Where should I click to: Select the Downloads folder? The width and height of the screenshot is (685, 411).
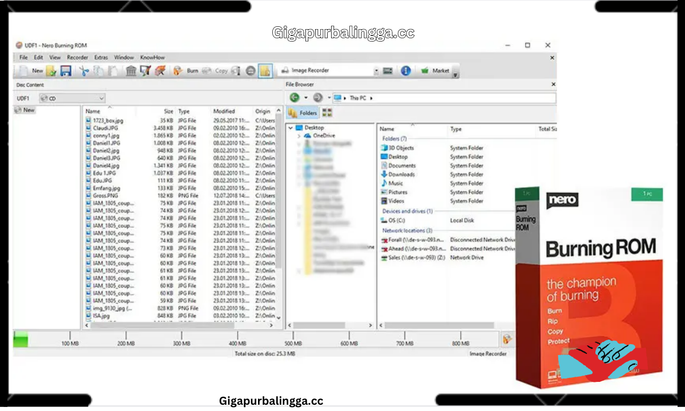pyautogui.click(x=397, y=174)
